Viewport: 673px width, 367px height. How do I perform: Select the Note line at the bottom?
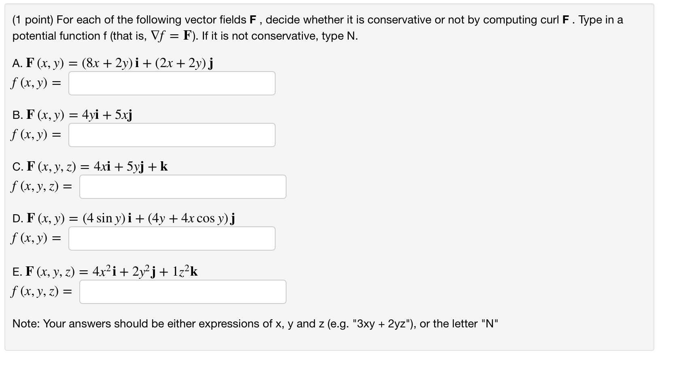pyautogui.click(x=255, y=323)
